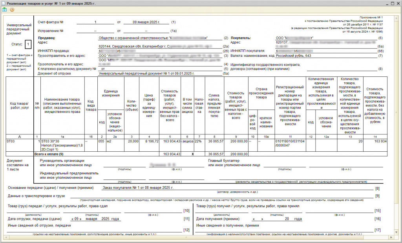Select product code cell 'ST03' in column А
Viewport: 402px width, 243px height.
(x=20, y=145)
